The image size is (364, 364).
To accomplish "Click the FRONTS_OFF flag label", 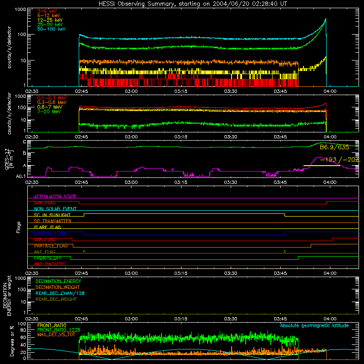I will [x=48, y=258].
